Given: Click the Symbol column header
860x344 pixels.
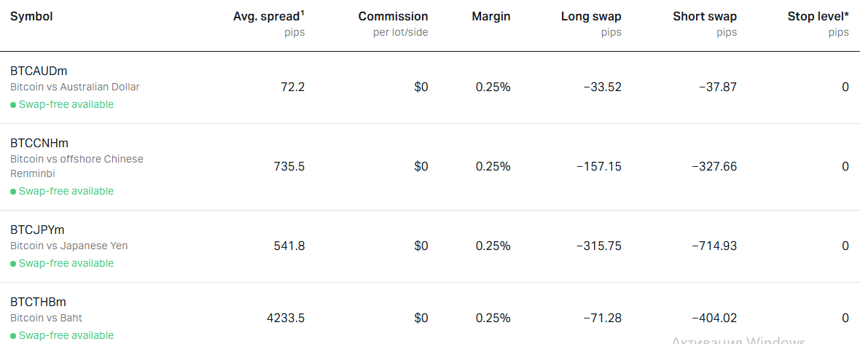Looking at the screenshot, I should 32,17.
